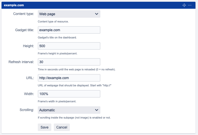Viewport: 198px width, 135px height.
Task: Open the gadget's three-dot more menu
Action: coord(190,5)
